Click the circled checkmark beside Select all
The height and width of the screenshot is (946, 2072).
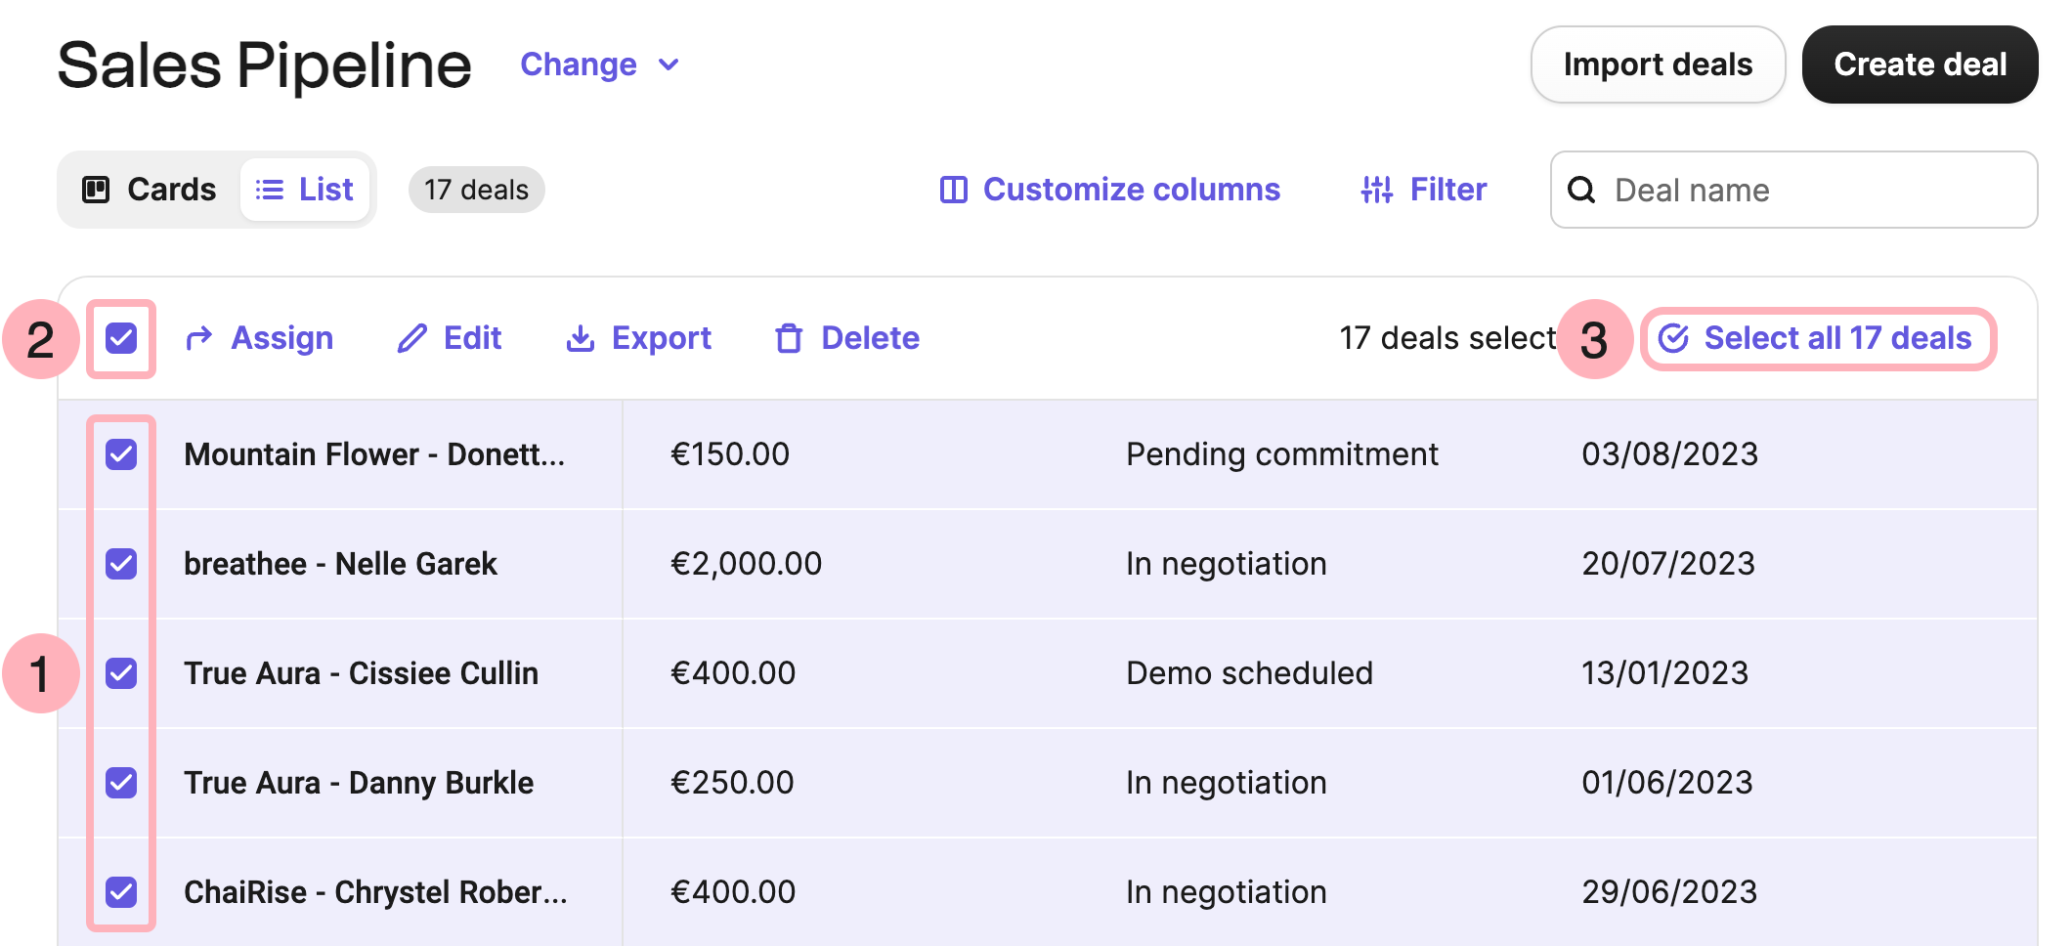point(1675,337)
